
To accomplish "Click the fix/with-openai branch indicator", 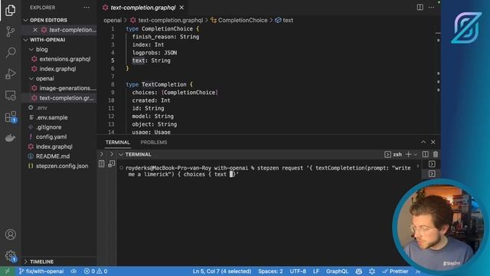I will [41, 271].
